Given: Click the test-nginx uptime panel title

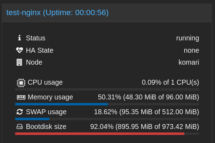Looking at the screenshot, I should click(x=57, y=13).
